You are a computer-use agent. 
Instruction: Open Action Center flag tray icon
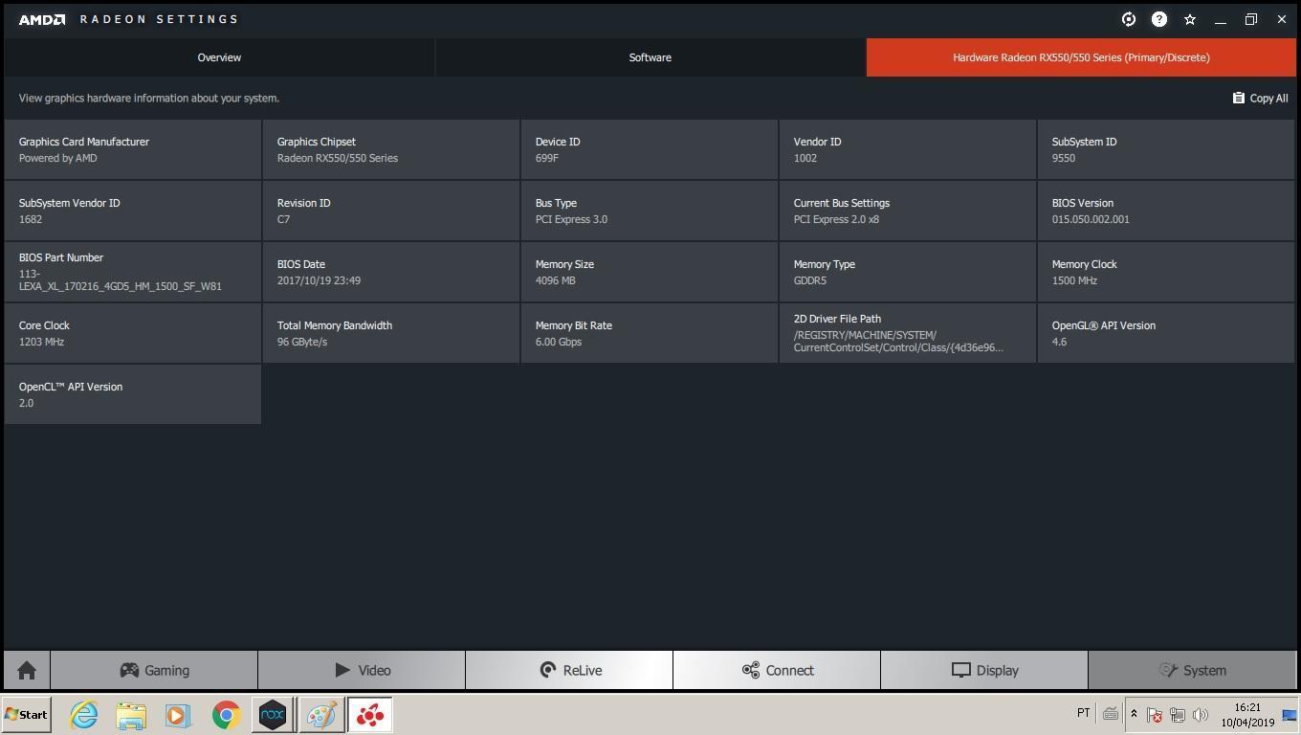(x=1155, y=715)
